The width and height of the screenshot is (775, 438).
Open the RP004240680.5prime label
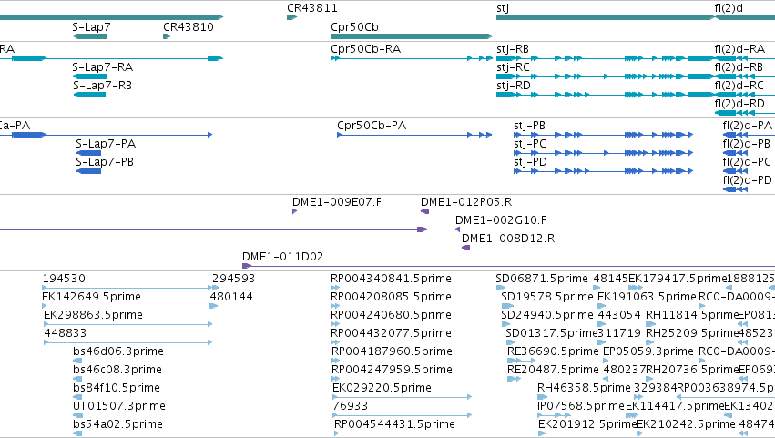[x=391, y=315]
